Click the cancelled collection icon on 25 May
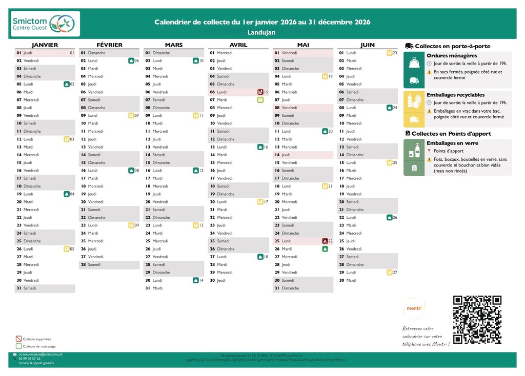Image resolution: width=525 pixels, height=376 pixels. coord(325,241)
